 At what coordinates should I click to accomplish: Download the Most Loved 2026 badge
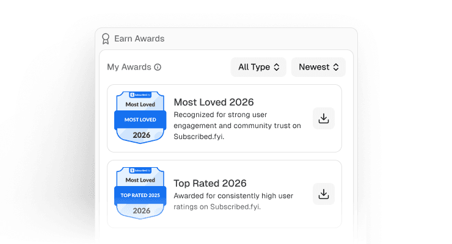pyautogui.click(x=324, y=118)
